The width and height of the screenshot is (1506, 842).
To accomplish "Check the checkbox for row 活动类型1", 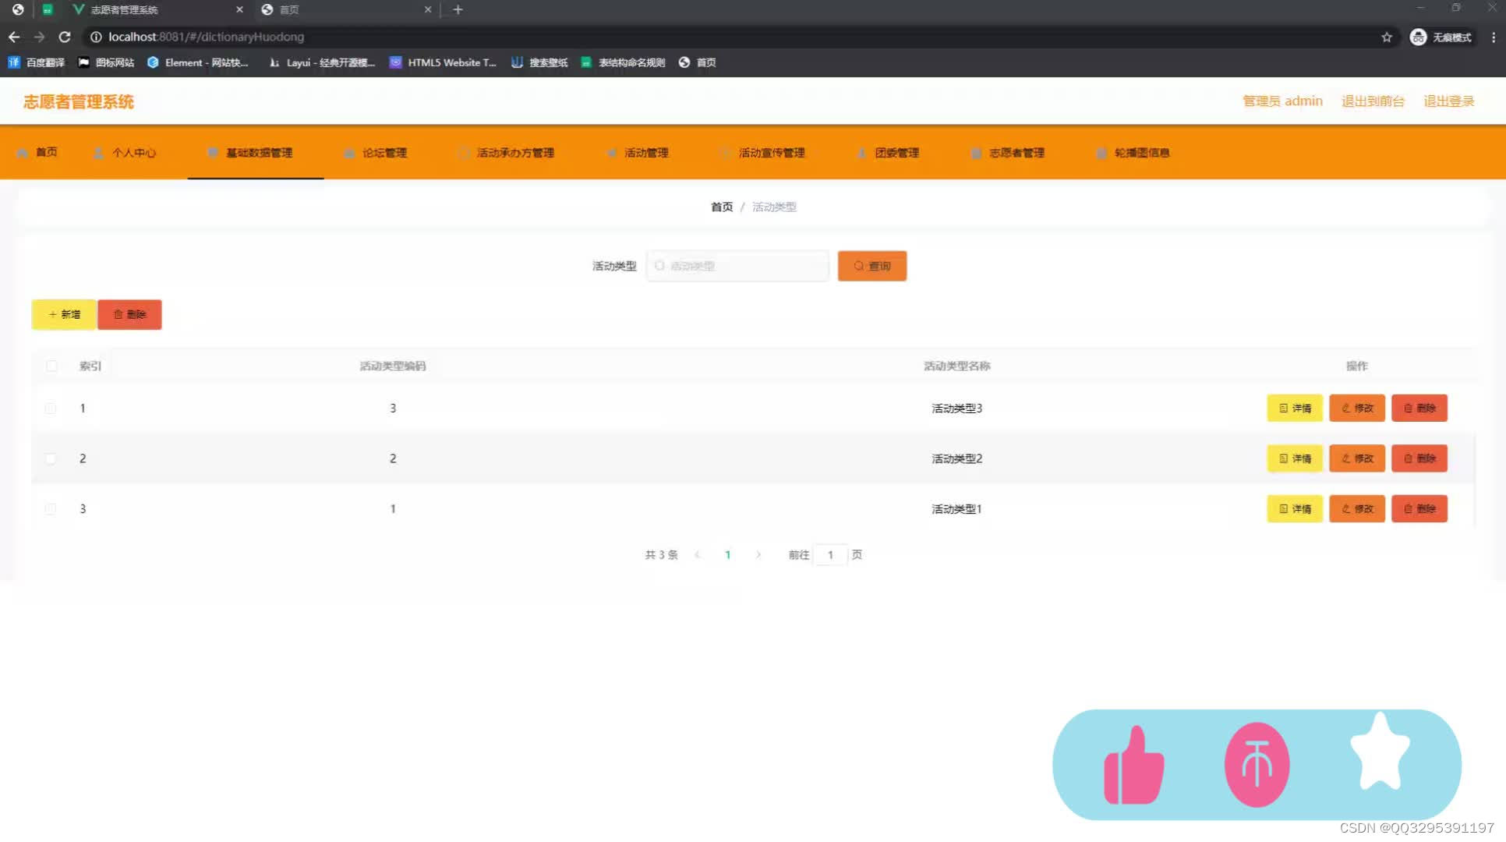I will (51, 508).
